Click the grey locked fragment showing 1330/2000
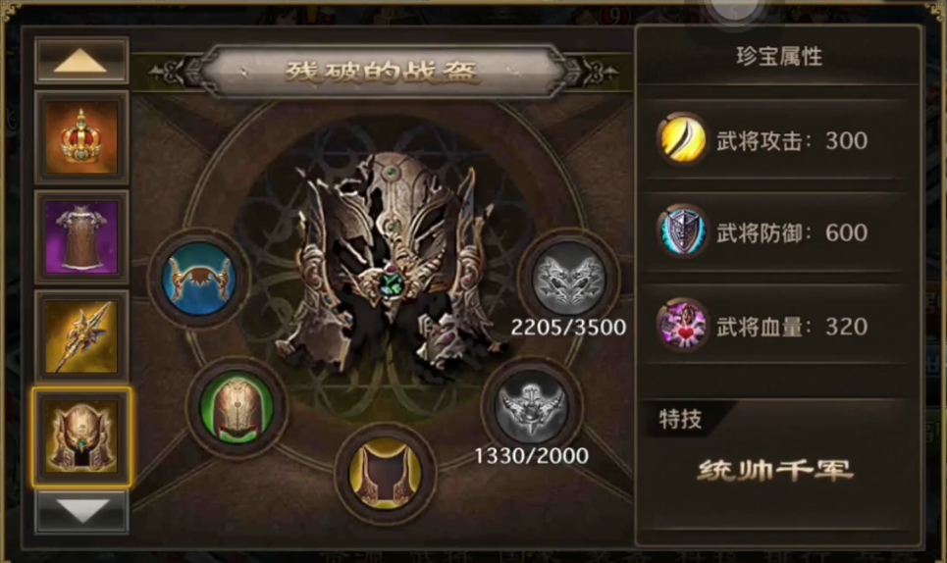This screenshot has height=563, width=947. click(x=532, y=408)
